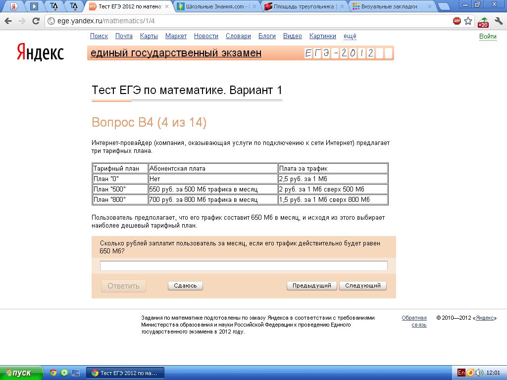Open the Windows пуск start button
This screenshot has height=380, width=507.
pos(21,373)
